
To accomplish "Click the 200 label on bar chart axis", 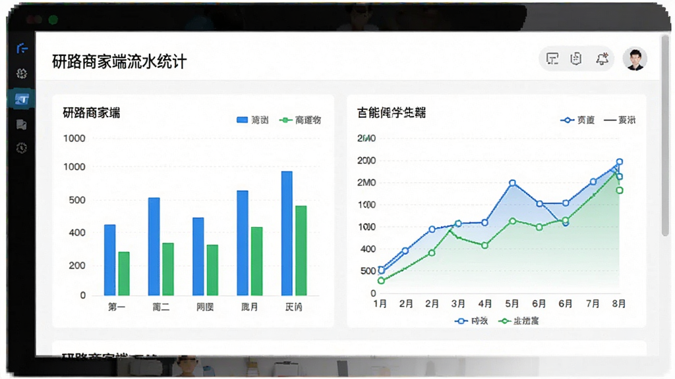I will point(77,266).
